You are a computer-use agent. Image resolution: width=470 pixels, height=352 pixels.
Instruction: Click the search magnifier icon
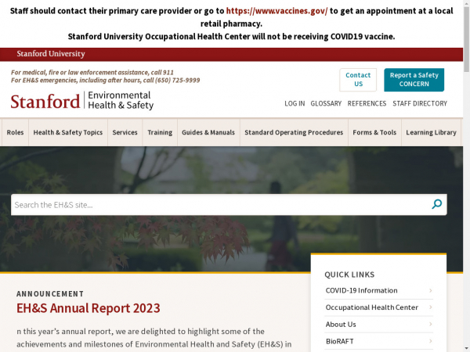pos(437,204)
